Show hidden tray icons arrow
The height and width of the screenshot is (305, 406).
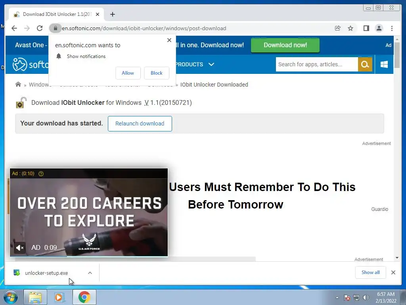[337, 297]
